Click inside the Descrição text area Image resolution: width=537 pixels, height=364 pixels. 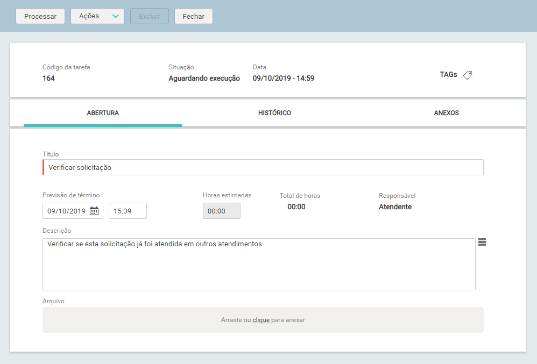click(x=259, y=264)
